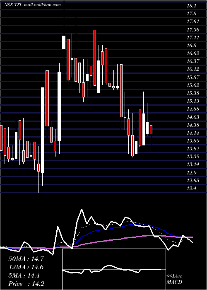Click the 5MA : 14.4 readout
Viewport: 207px width, 290px height.
pyautogui.click(x=24, y=275)
